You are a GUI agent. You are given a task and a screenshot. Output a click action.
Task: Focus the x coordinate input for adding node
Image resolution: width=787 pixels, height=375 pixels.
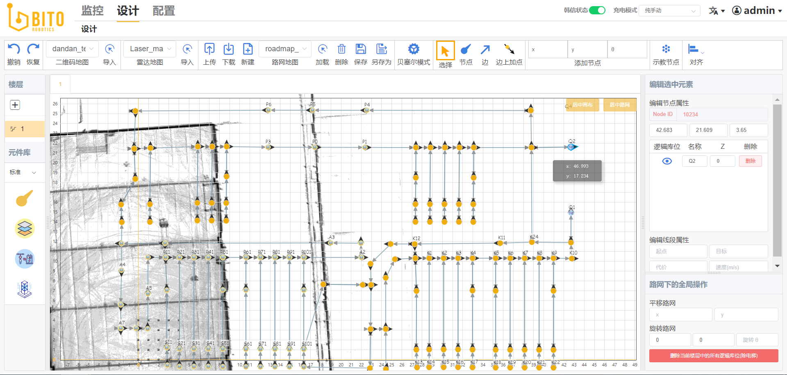(548, 50)
